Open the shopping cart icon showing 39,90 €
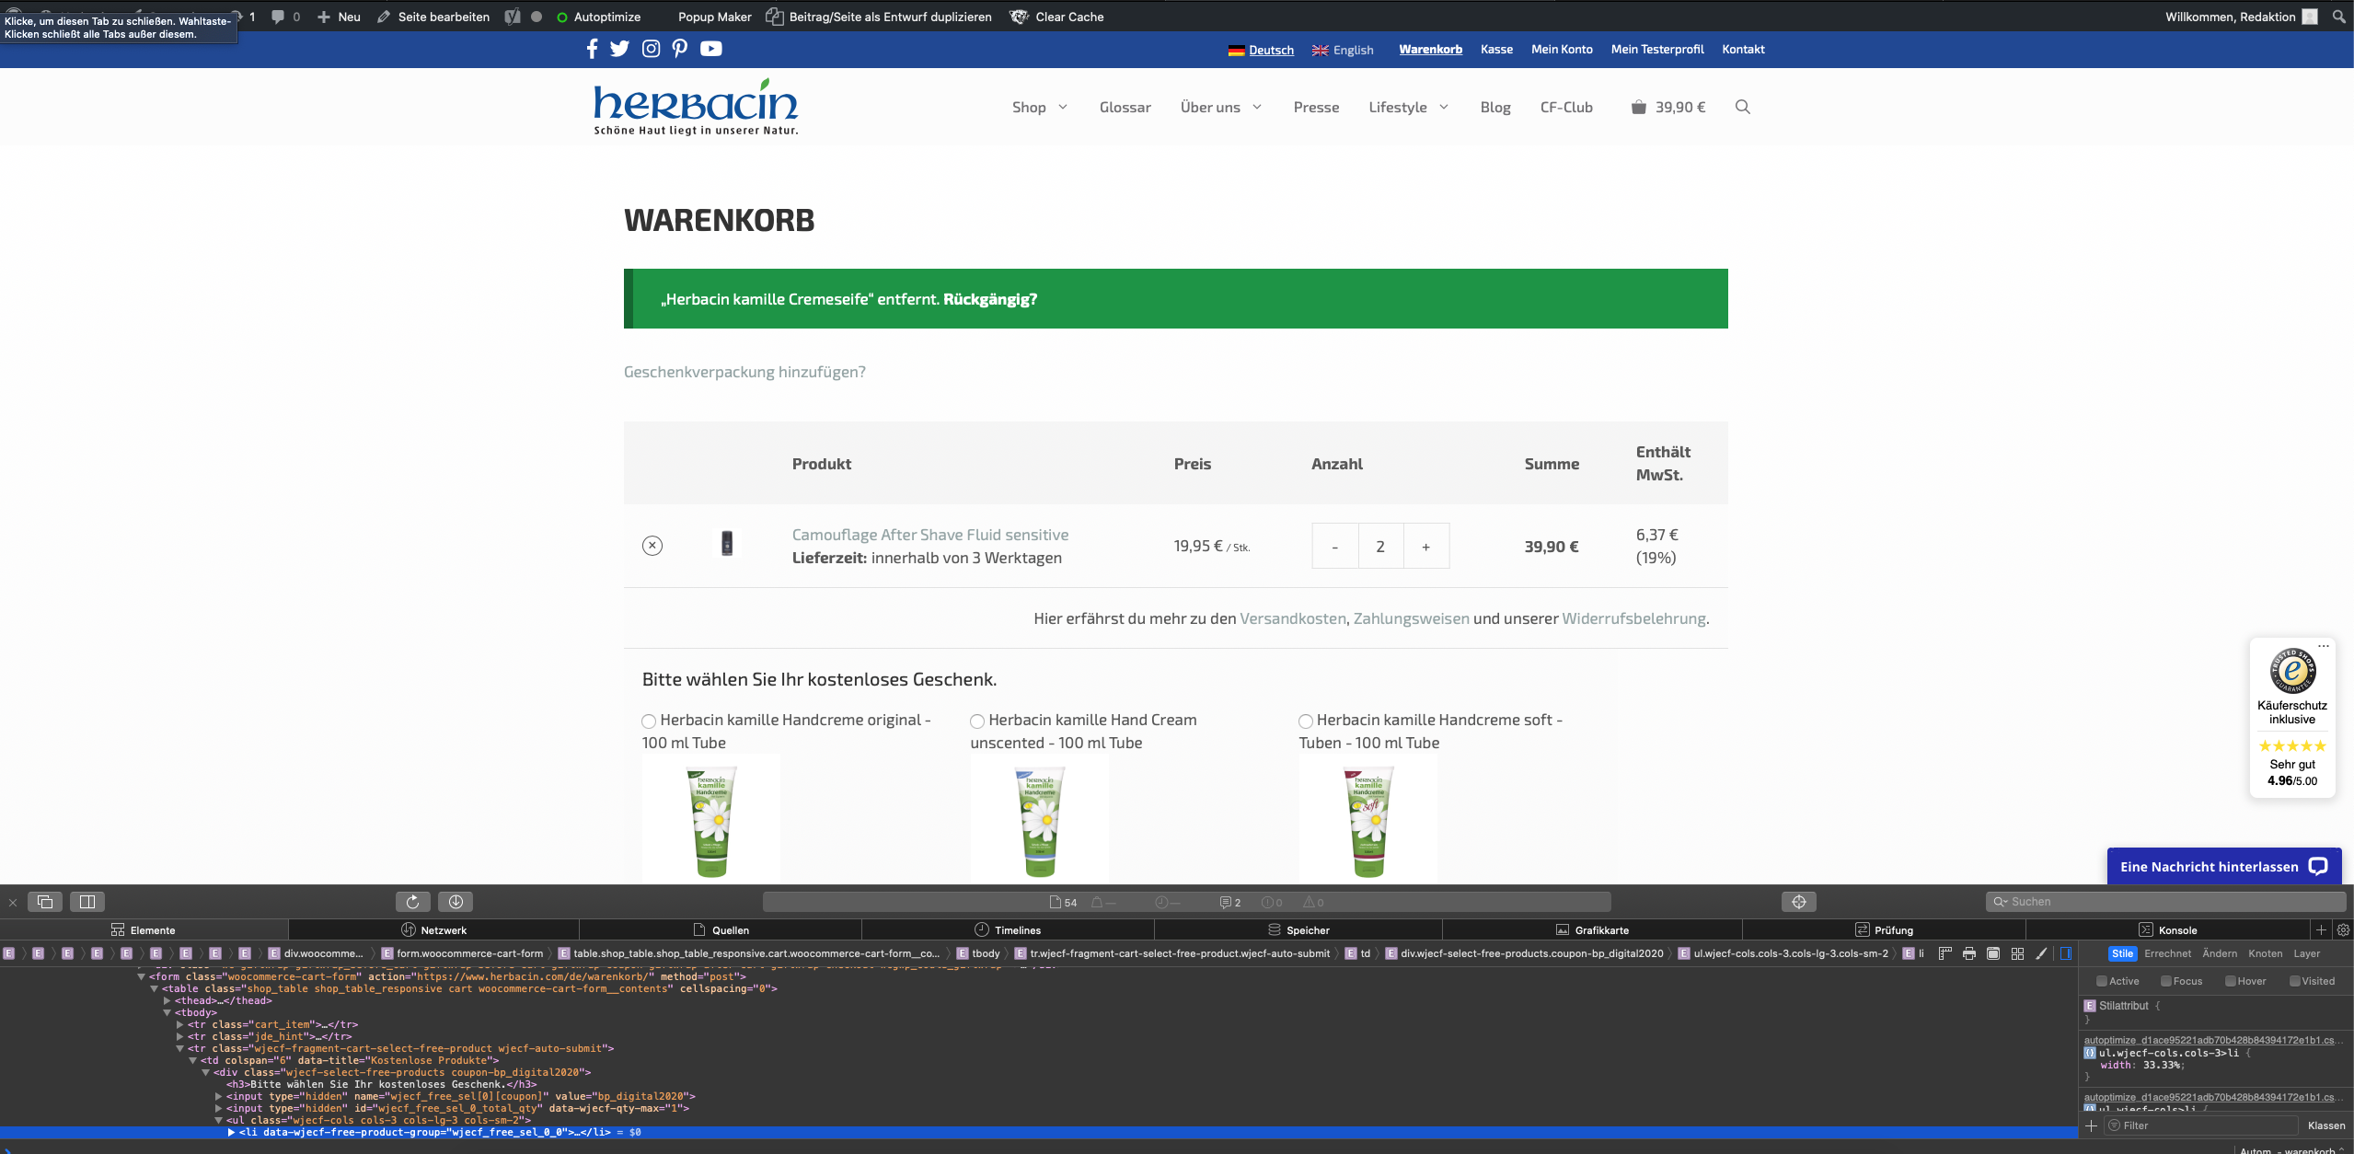2354x1154 pixels. pos(1667,107)
